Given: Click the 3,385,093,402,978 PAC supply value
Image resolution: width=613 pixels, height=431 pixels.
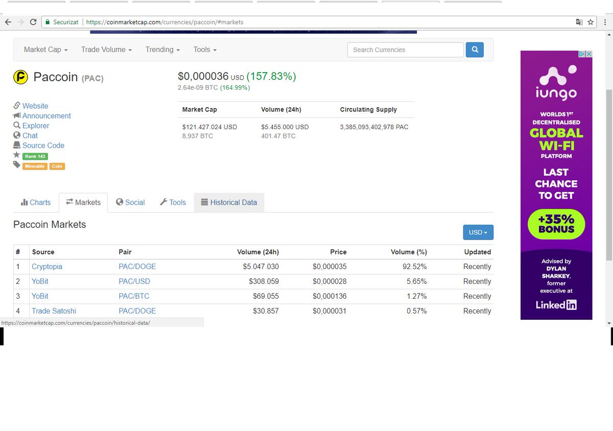Looking at the screenshot, I should pos(374,127).
